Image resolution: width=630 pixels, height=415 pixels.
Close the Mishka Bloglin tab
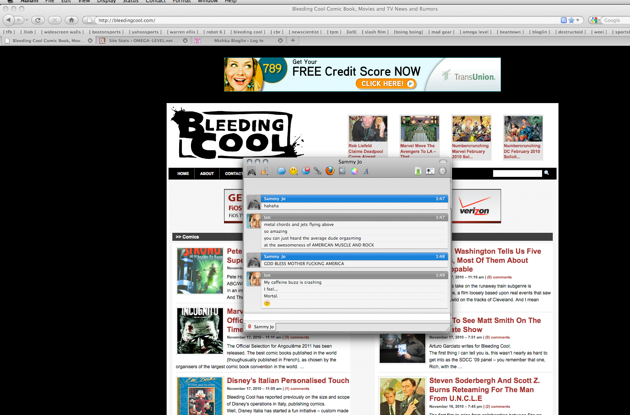(x=280, y=41)
